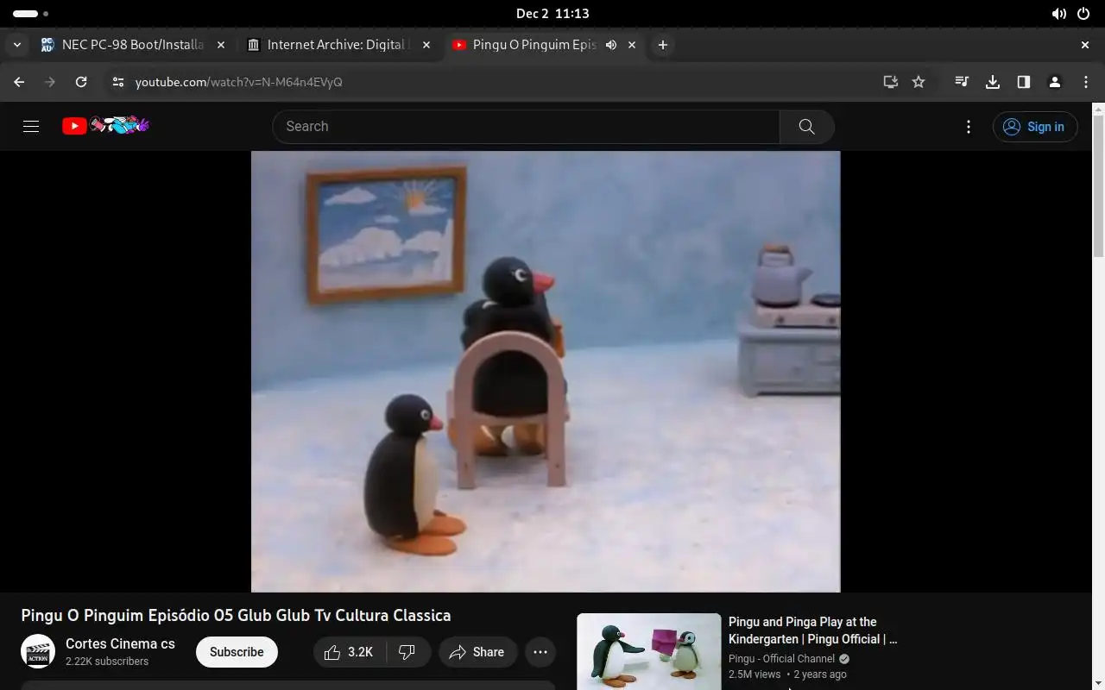Viewport: 1105px width, 690px height.
Task: Open browser profile icon
Action: point(1055,82)
